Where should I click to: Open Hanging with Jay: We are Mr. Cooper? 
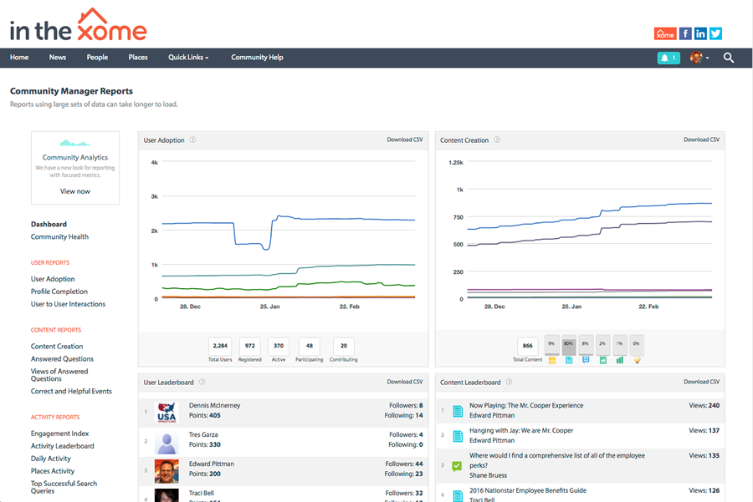521,430
